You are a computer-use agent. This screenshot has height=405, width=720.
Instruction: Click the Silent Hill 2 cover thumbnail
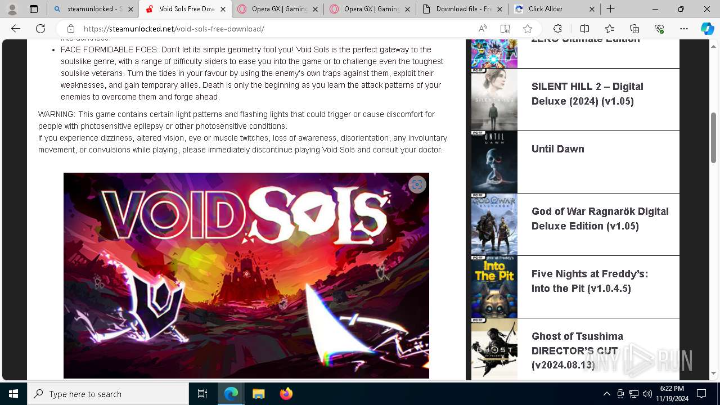(494, 100)
